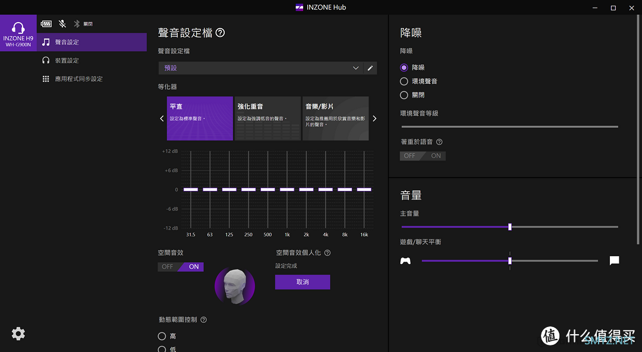Open the 裝置設定 menu item
This screenshot has height=352, width=642.
pyautogui.click(x=92, y=60)
